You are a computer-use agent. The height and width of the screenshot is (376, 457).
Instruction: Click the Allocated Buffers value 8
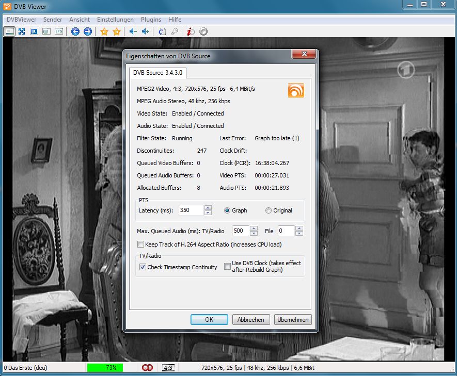click(x=198, y=188)
